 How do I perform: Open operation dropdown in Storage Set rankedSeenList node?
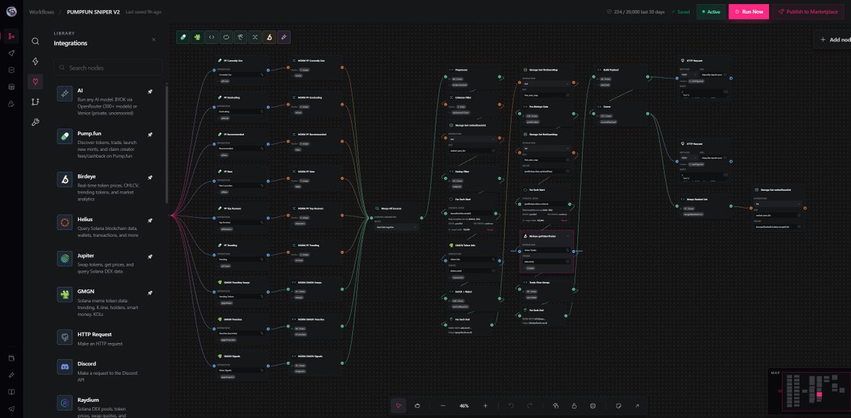click(x=777, y=203)
